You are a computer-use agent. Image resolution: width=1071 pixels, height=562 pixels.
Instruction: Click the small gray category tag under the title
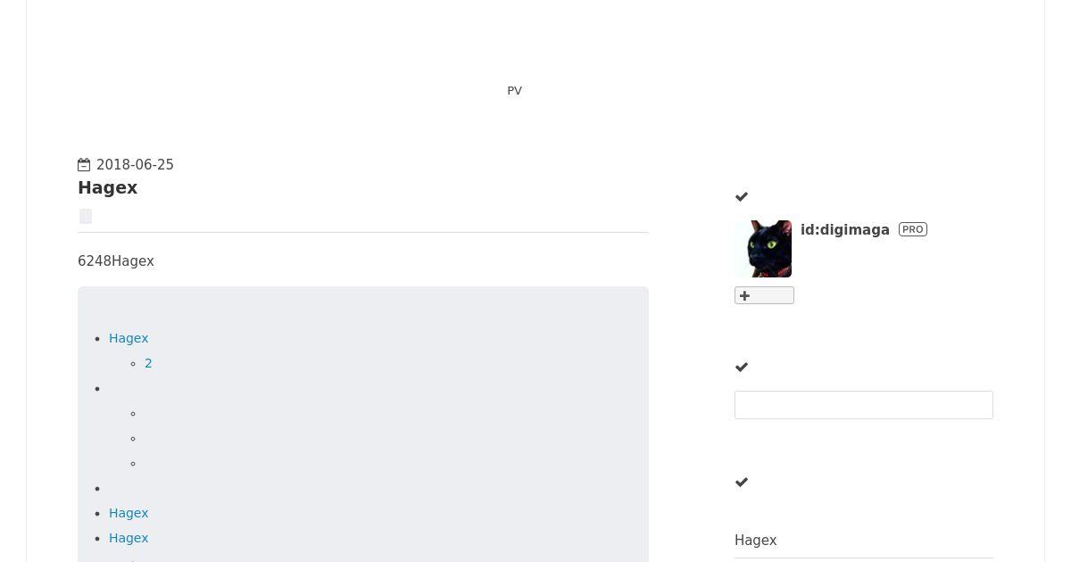pos(86,217)
